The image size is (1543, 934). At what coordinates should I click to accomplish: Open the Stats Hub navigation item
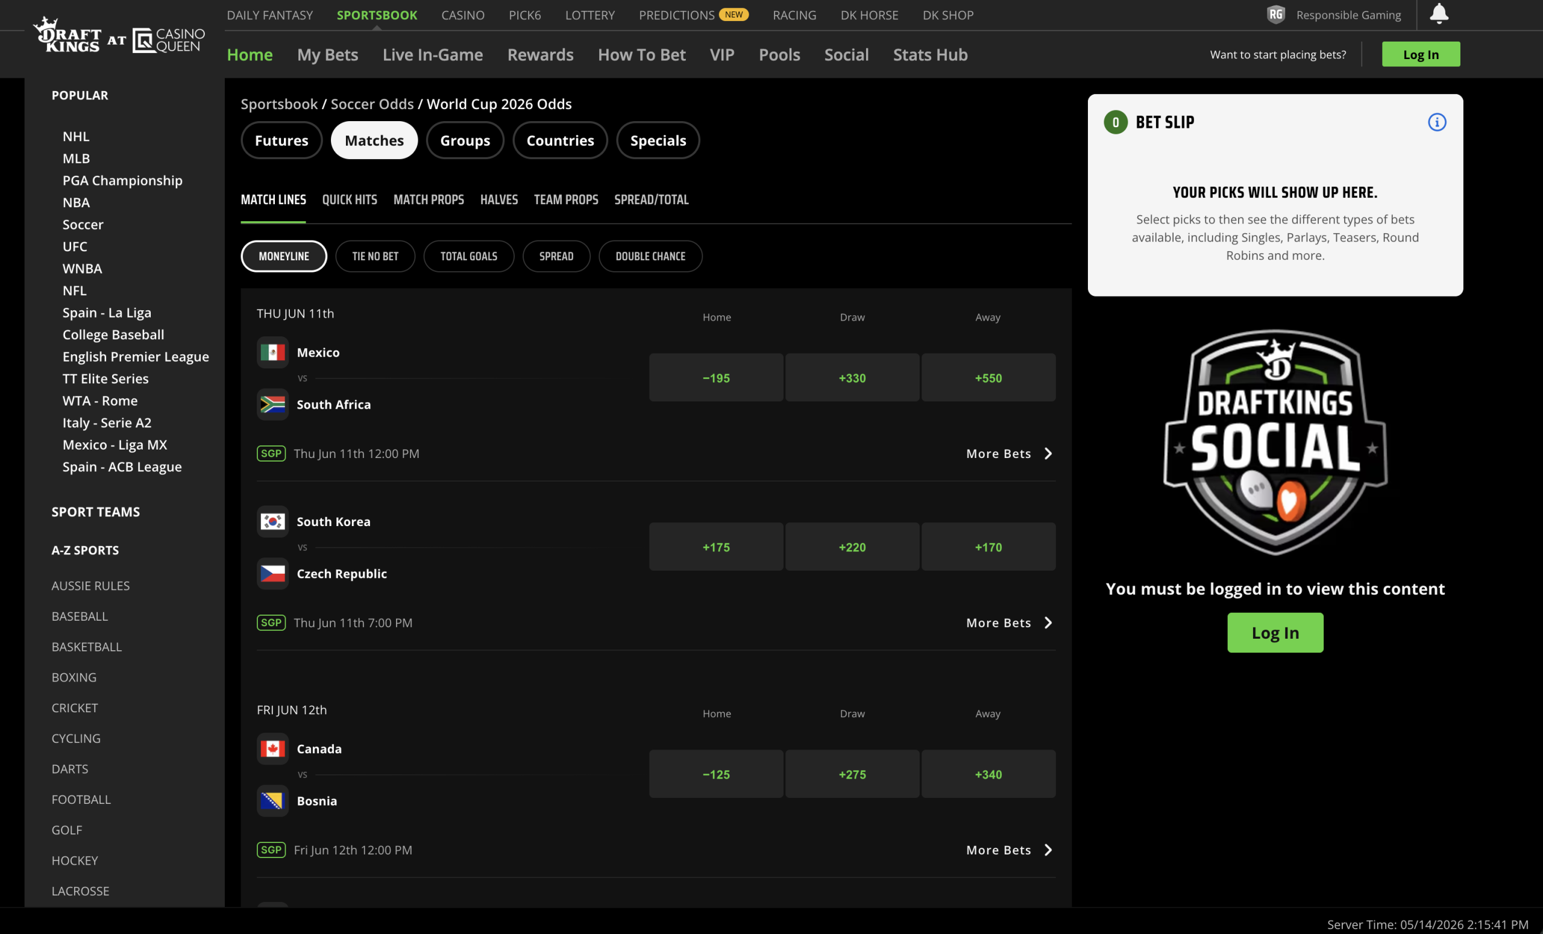click(930, 54)
